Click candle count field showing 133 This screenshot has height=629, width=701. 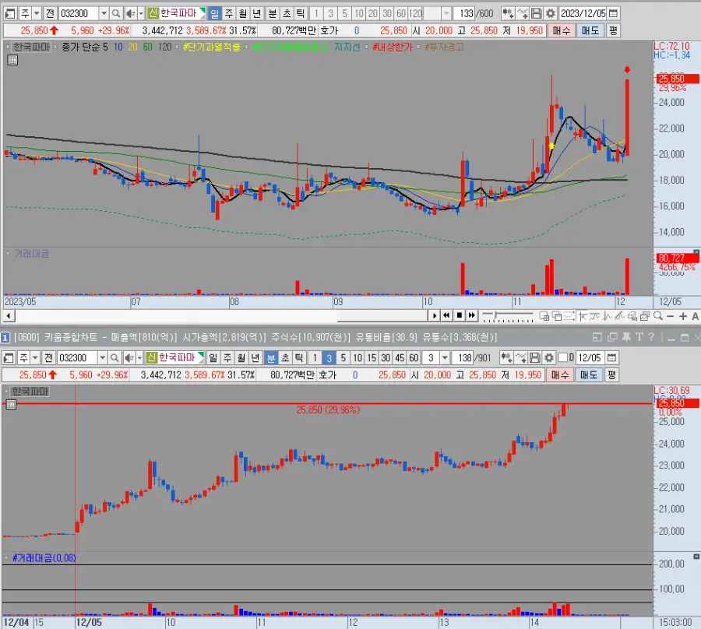pyautogui.click(x=466, y=13)
